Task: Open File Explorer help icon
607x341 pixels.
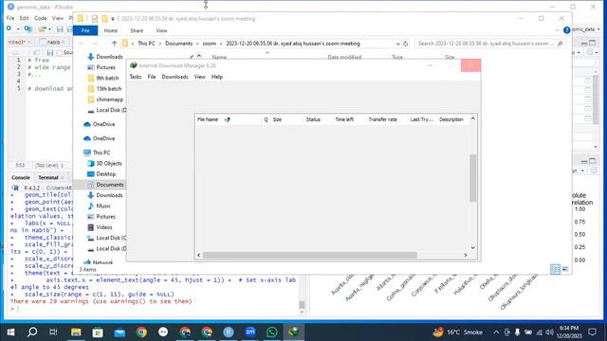Action: tap(567, 30)
